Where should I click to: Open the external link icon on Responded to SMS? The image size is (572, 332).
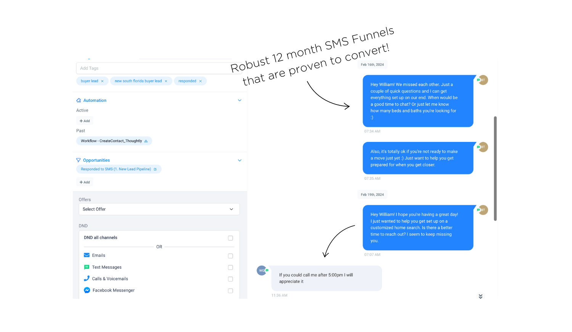[x=155, y=169]
